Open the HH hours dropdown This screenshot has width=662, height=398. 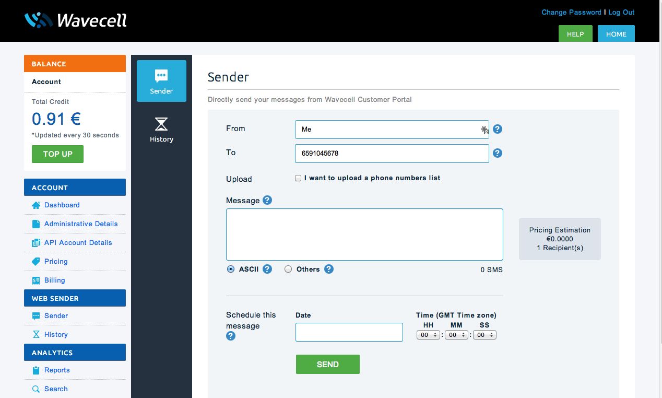pyautogui.click(x=428, y=335)
